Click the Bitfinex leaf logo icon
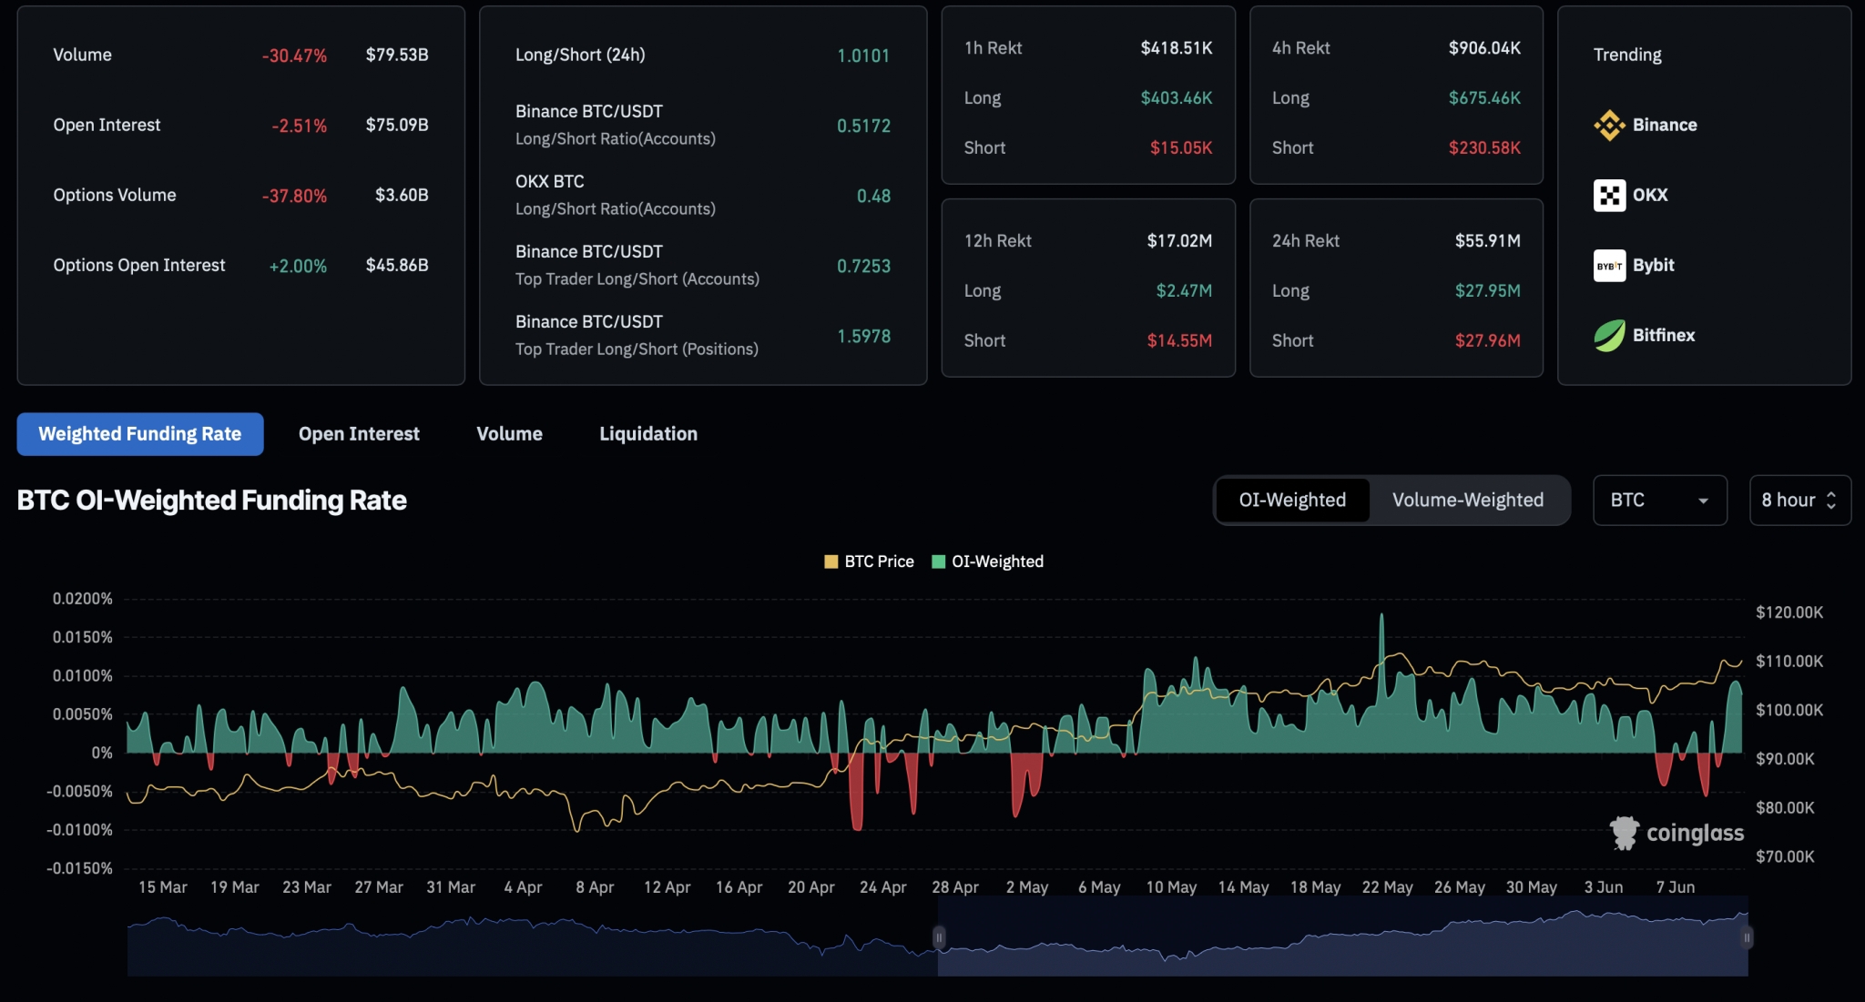The width and height of the screenshot is (1865, 1002). 1609,336
